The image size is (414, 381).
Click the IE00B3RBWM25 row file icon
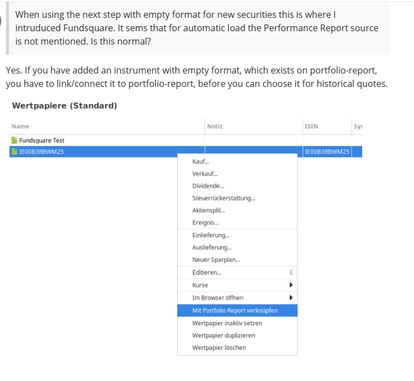click(14, 152)
